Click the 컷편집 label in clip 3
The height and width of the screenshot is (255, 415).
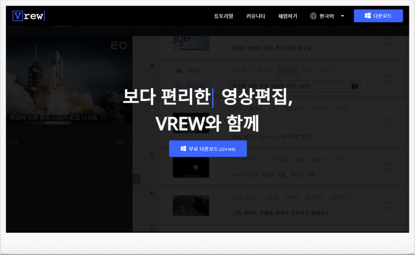[192, 71]
